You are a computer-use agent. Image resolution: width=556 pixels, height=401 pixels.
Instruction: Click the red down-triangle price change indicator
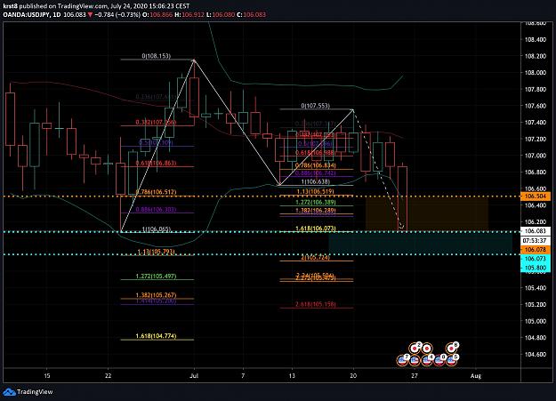point(91,15)
